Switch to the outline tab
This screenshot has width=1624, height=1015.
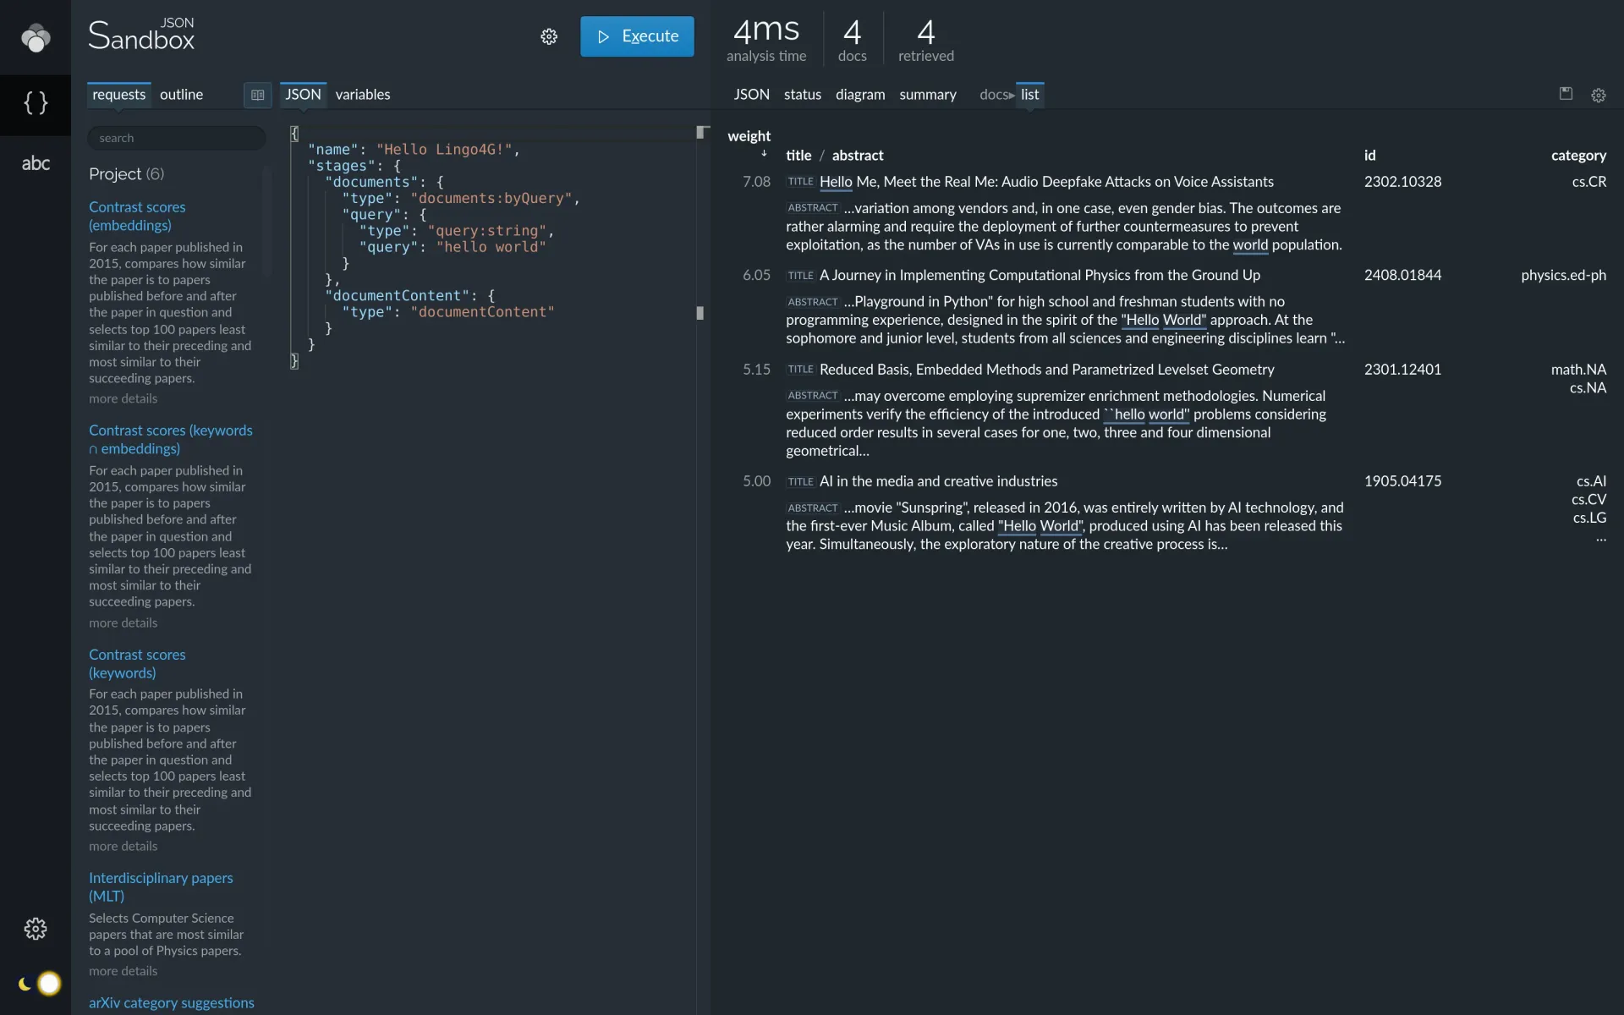(181, 94)
